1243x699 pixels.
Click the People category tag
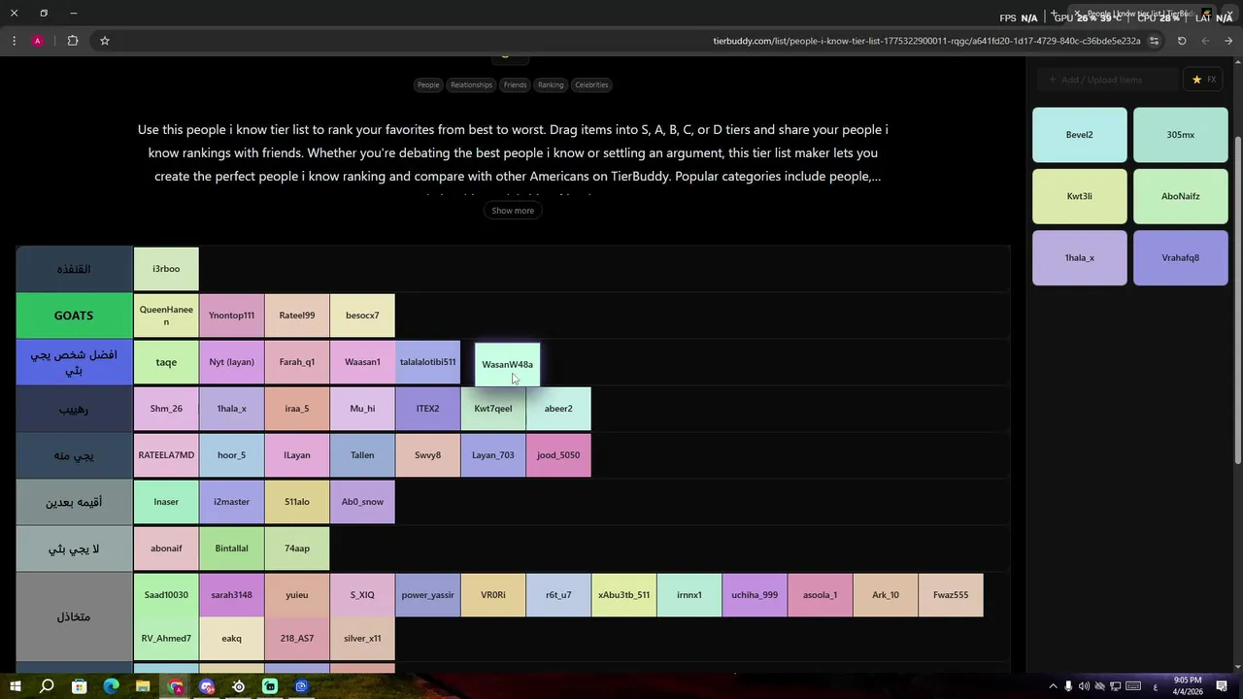coord(428,84)
